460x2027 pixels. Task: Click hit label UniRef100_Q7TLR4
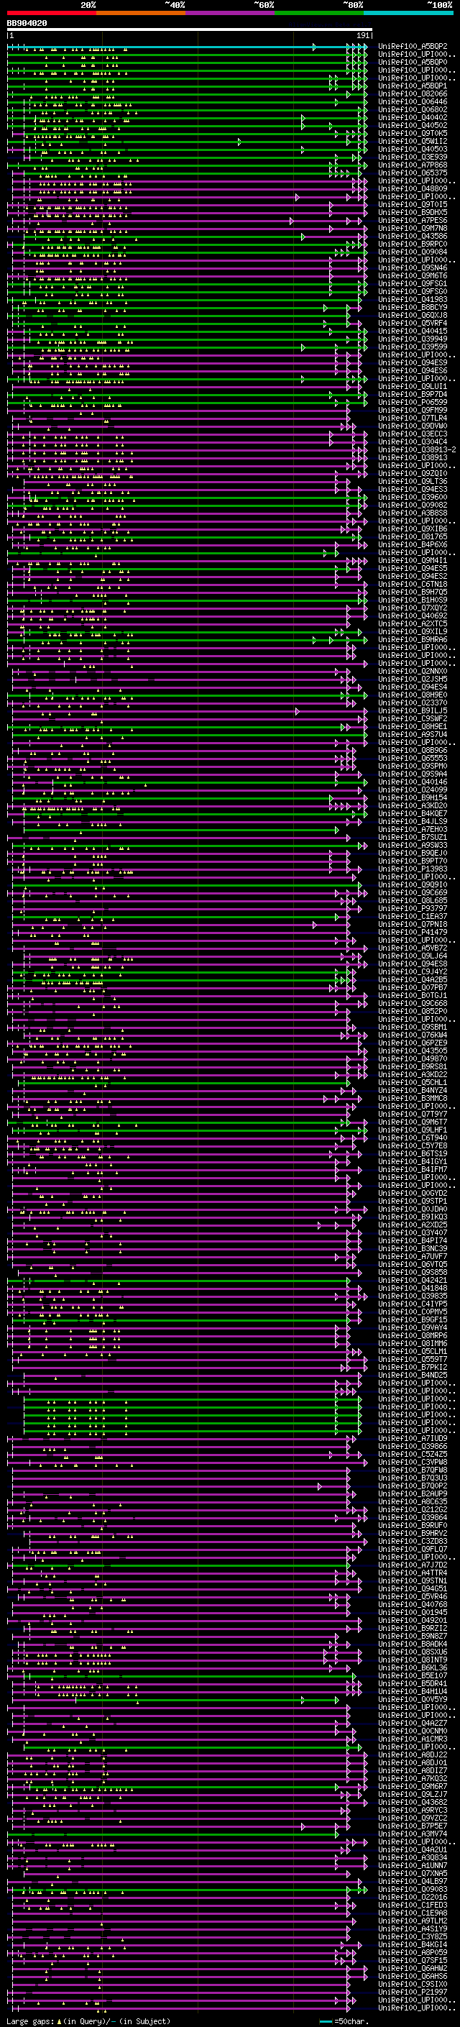(x=412, y=418)
